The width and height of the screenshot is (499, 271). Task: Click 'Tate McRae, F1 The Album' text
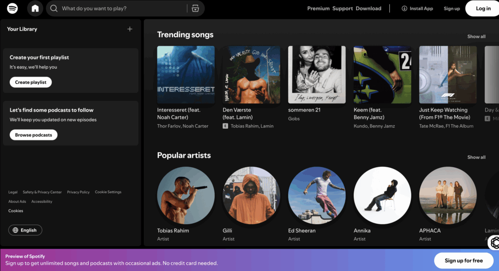pyautogui.click(x=446, y=126)
